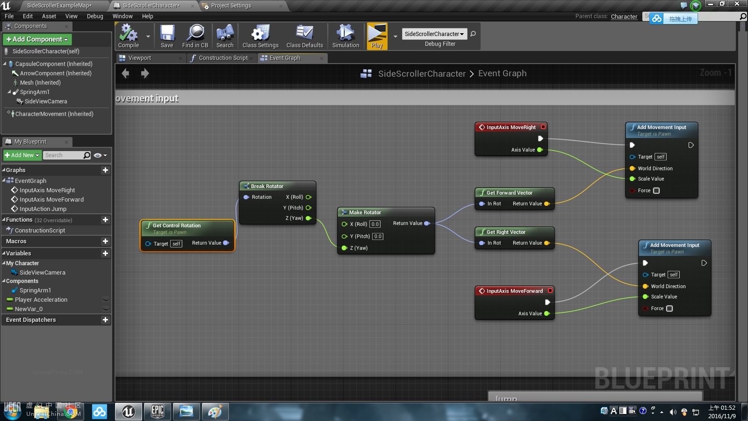Toggle Force checkbox on lower Add Movement Input
The height and width of the screenshot is (421, 748).
pyautogui.click(x=669, y=309)
